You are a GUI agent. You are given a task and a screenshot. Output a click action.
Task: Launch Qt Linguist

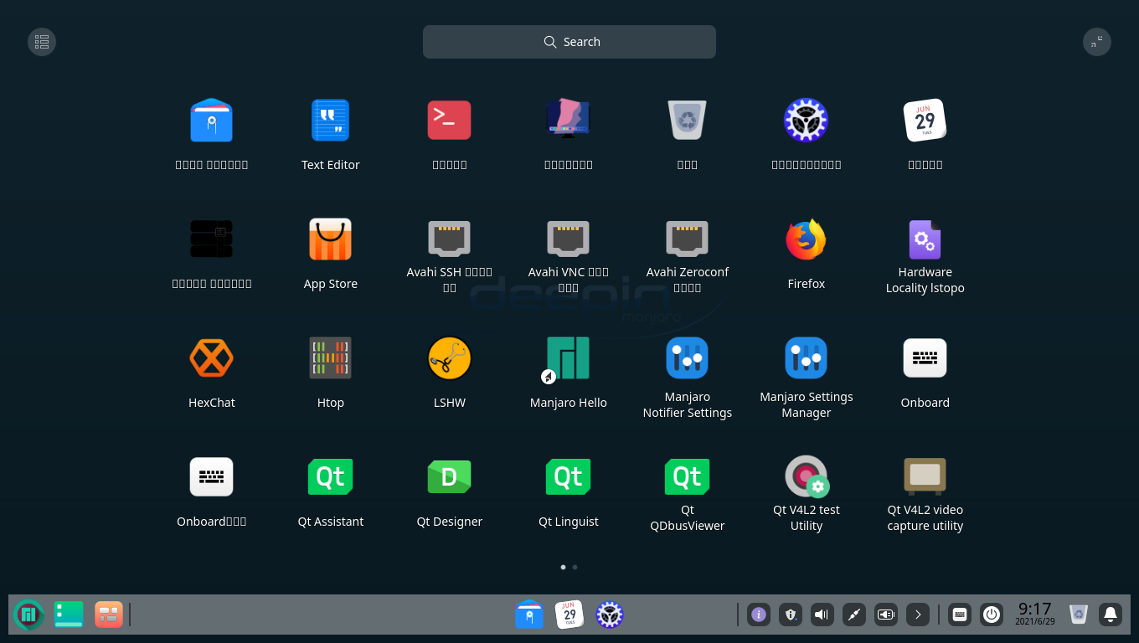coord(568,477)
